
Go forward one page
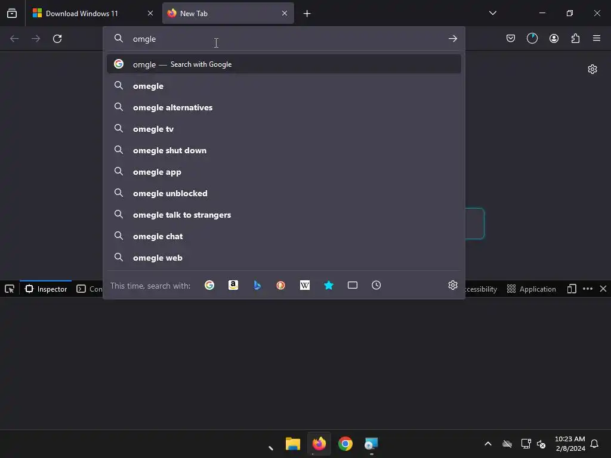click(x=36, y=39)
